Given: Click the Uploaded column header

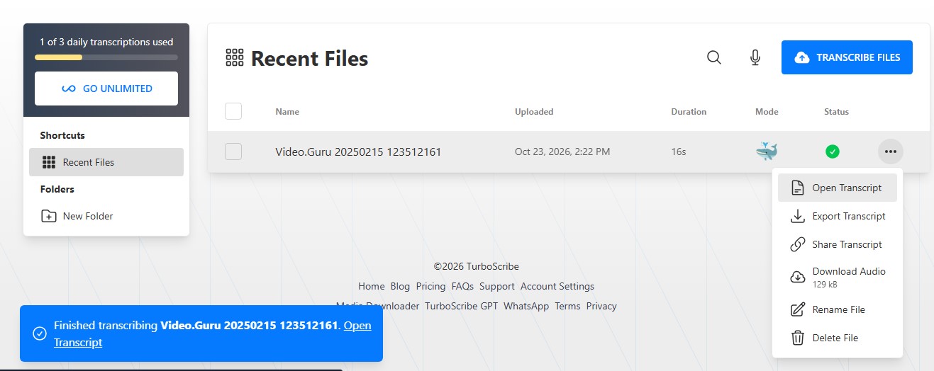Looking at the screenshot, I should 534,111.
